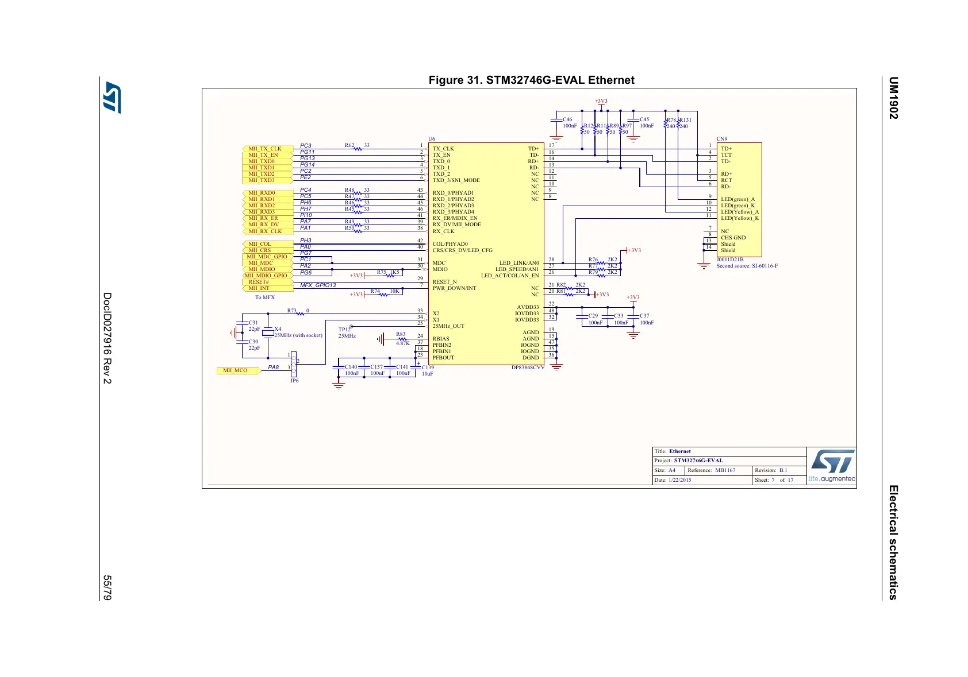Select the RESET# net label
This screenshot has height=677, width=968.
pos(267,282)
